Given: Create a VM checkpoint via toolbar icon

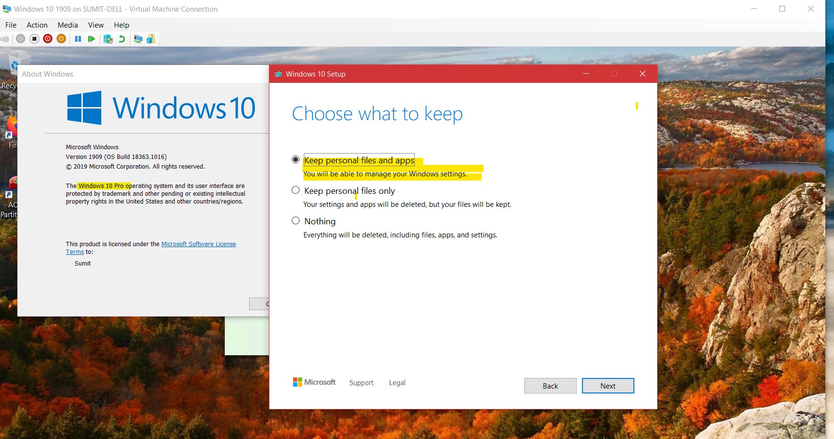Looking at the screenshot, I should [108, 39].
